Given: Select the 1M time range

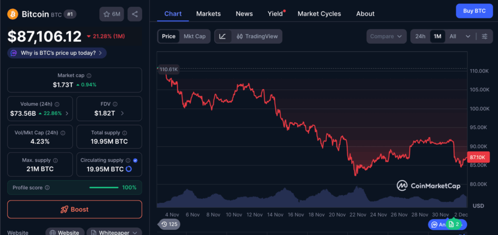Looking at the screenshot, I should tap(437, 36).
